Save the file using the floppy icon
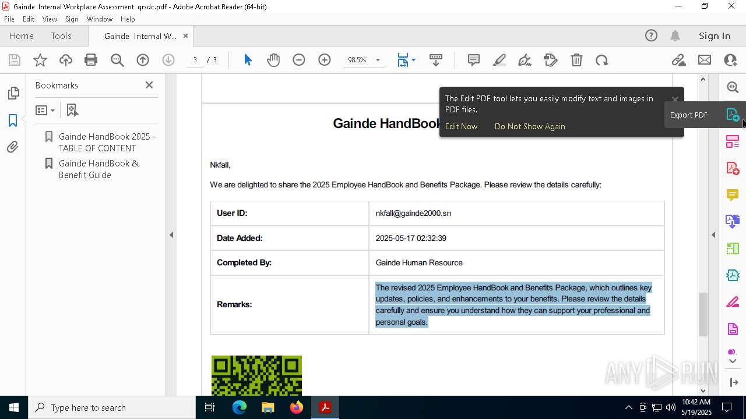Image resolution: width=746 pixels, height=419 pixels. coord(15,60)
